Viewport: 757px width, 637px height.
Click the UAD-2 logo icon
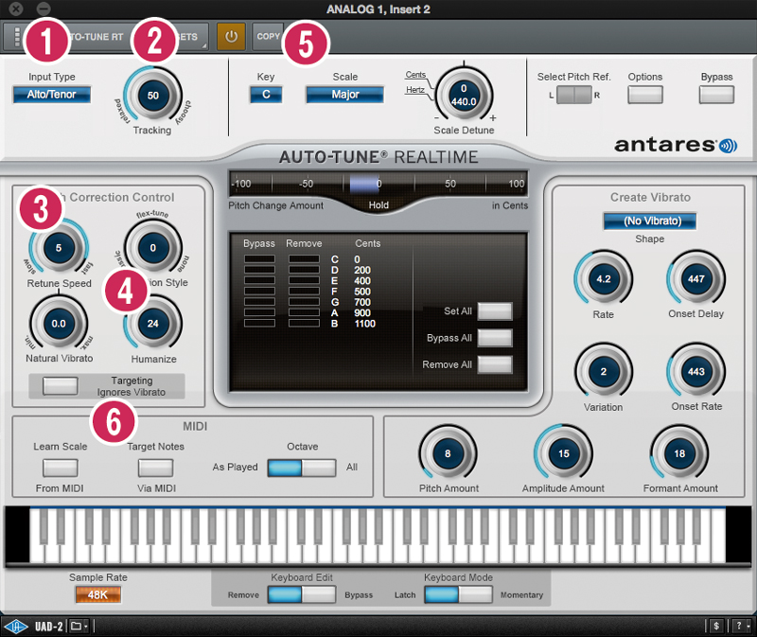coord(16,627)
